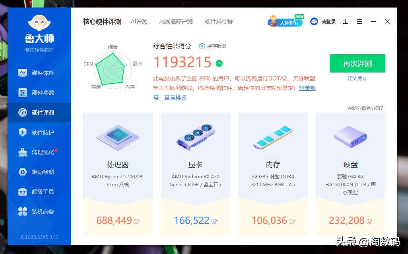
Task: Click 评测分数有异常? above the cards
Action: [366, 108]
